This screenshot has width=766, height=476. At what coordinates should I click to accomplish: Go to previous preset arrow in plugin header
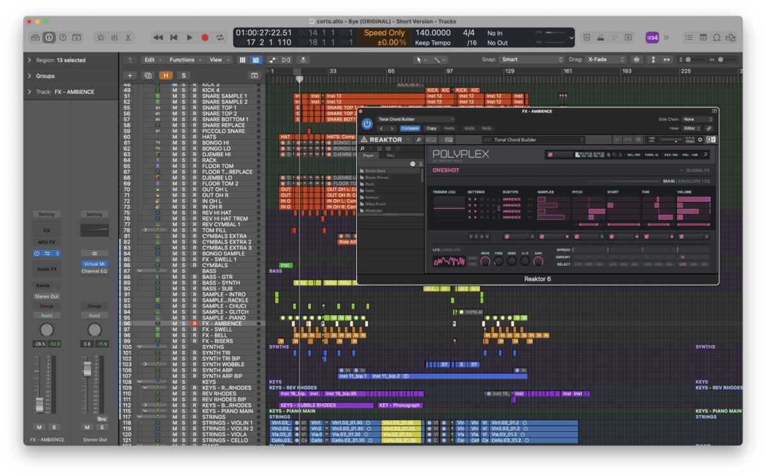point(382,128)
